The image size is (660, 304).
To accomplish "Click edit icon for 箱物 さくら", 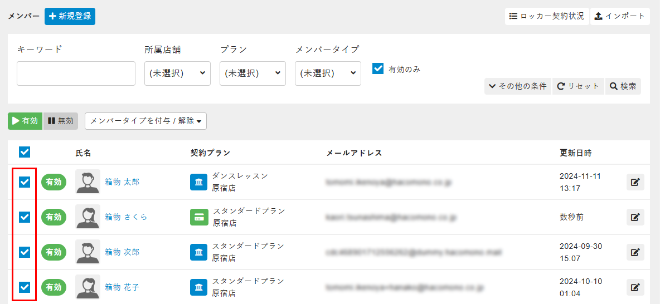I will (x=635, y=217).
